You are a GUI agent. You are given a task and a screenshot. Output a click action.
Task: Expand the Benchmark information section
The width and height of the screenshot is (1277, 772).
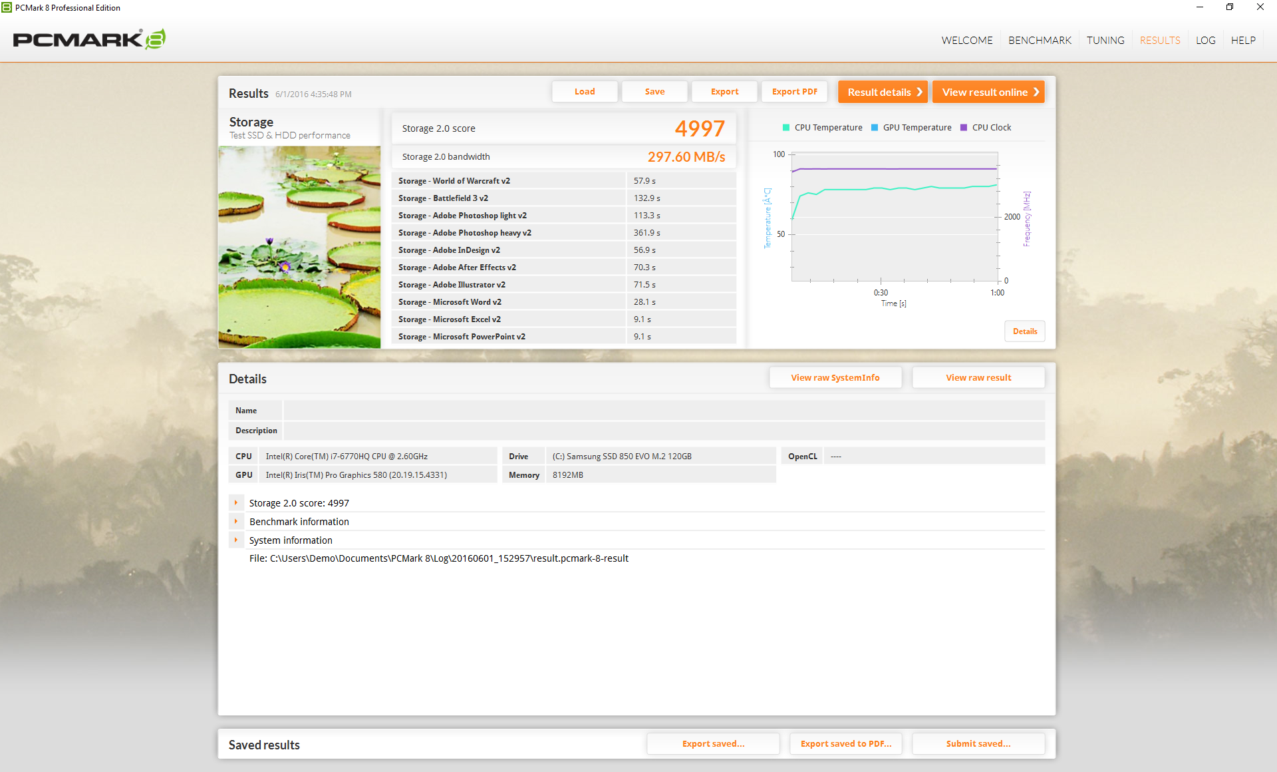click(236, 522)
